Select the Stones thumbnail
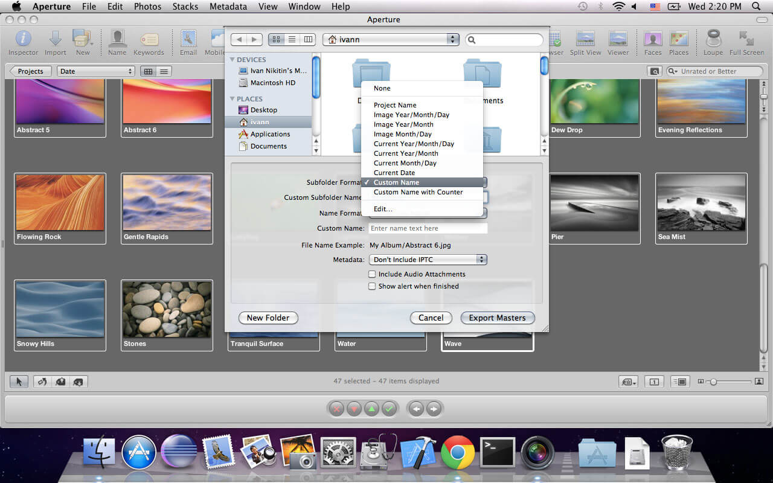 (167, 315)
